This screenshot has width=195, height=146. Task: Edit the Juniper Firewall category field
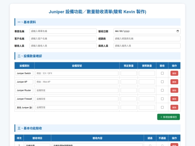[25, 99]
